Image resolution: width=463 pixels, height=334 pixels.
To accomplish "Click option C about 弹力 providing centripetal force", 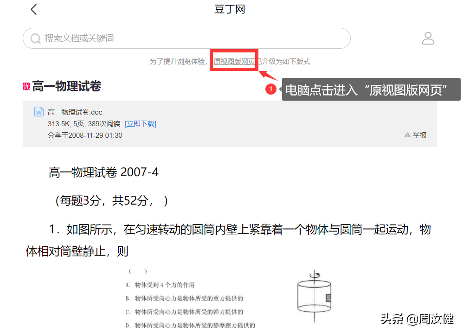I will [184, 312].
